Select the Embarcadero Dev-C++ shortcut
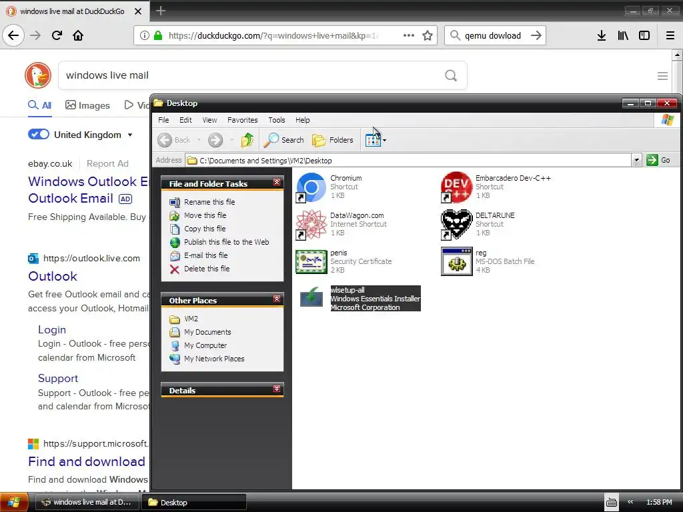 tap(456, 187)
